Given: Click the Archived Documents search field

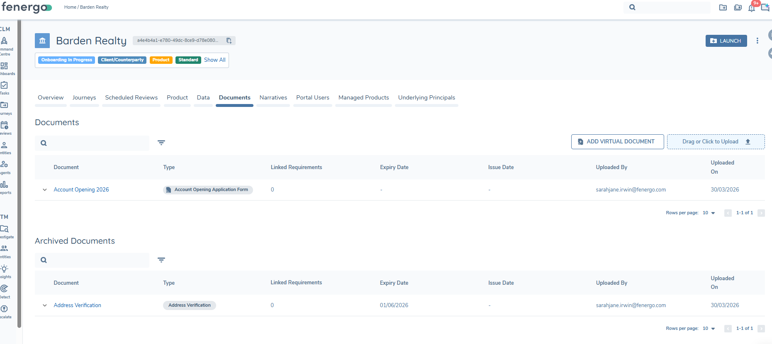Looking at the screenshot, I should pyautogui.click(x=92, y=260).
